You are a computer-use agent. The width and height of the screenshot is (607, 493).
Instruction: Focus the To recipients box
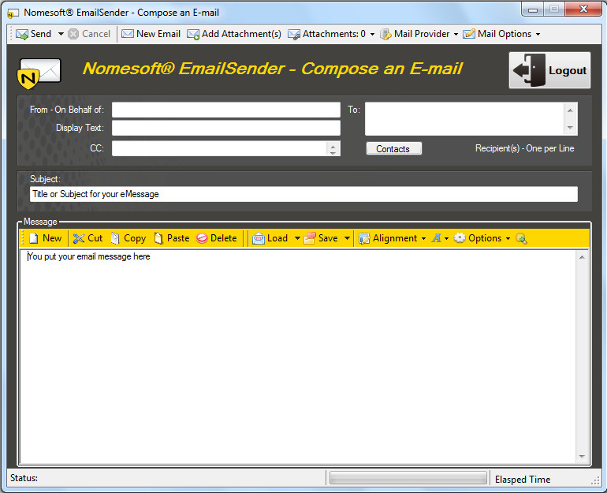(464, 119)
